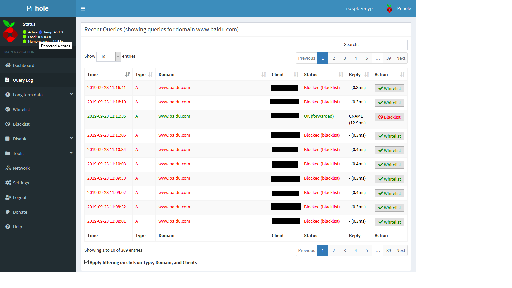Toggle the hamburger sidebar menu icon
Viewport: 512px width, 288px height.
[83, 9]
